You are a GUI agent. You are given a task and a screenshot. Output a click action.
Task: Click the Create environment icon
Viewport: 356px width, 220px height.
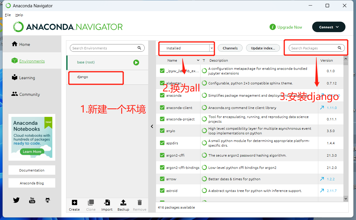[74, 202]
